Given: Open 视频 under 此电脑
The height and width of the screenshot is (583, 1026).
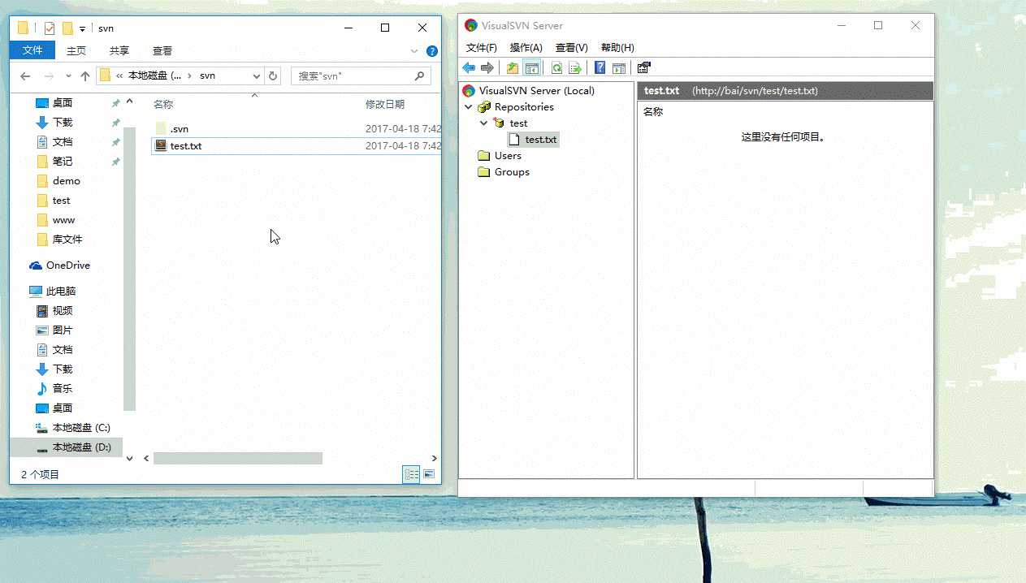Looking at the screenshot, I should (63, 311).
